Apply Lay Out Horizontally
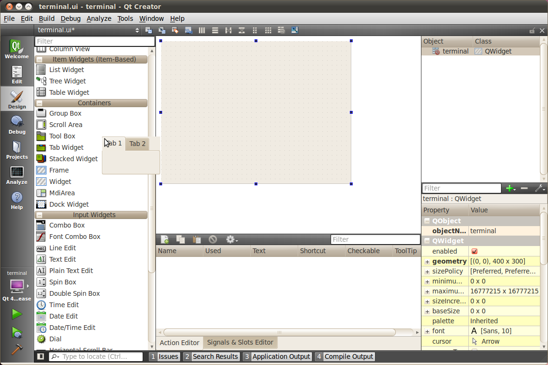This screenshot has height=365, width=548. 201,30
